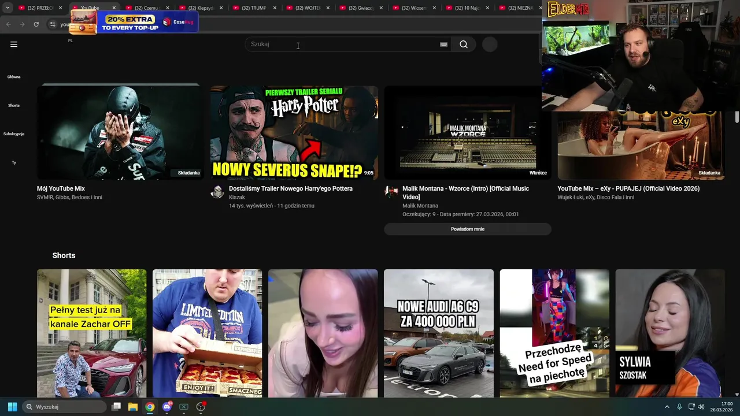
Task: Switch to the (32) 10 Najc tab
Action: click(x=467, y=8)
